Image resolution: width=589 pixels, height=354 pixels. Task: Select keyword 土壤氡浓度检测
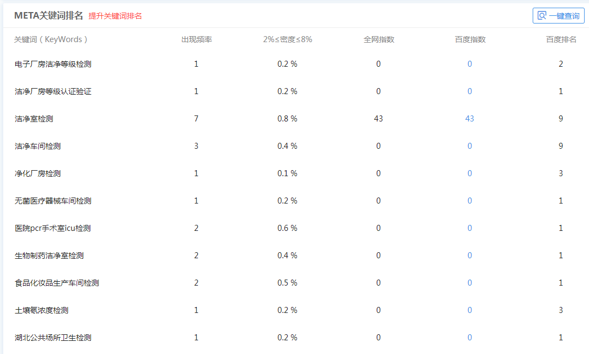point(42,310)
